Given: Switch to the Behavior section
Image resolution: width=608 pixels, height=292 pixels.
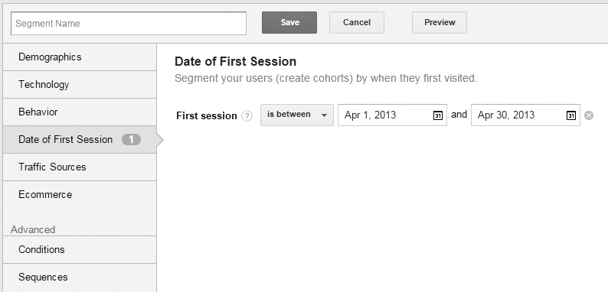Looking at the screenshot, I should point(80,112).
